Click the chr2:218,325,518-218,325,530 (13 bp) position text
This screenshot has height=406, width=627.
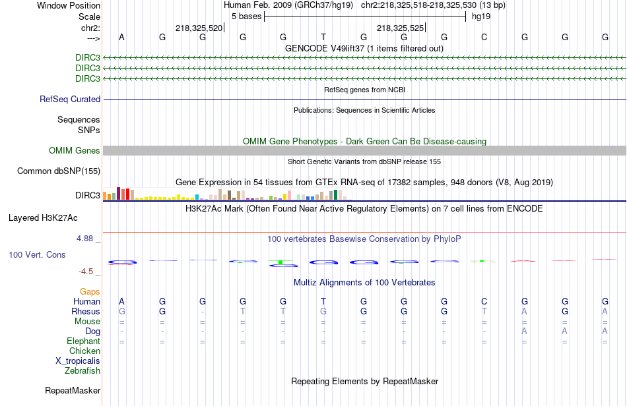click(433, 5)
